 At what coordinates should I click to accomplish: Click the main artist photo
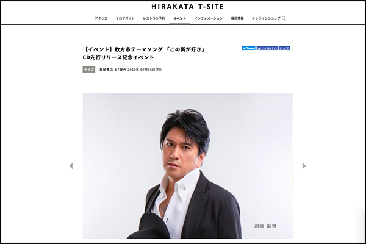tap(187, 166)
